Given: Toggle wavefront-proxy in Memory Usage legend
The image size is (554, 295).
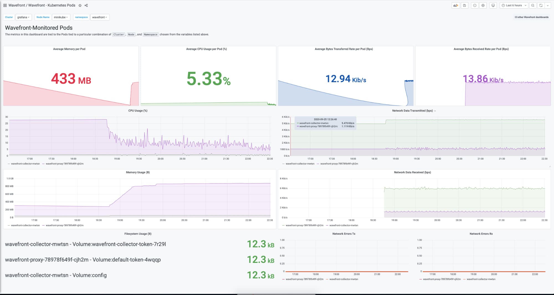Looking at the screenshot, I should pyautogui.click(x=65, y=226).
